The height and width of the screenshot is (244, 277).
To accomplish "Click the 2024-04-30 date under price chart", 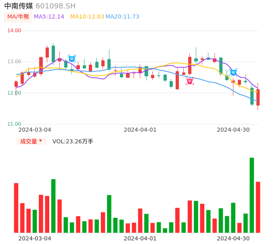I will click(x=233, y=130).
